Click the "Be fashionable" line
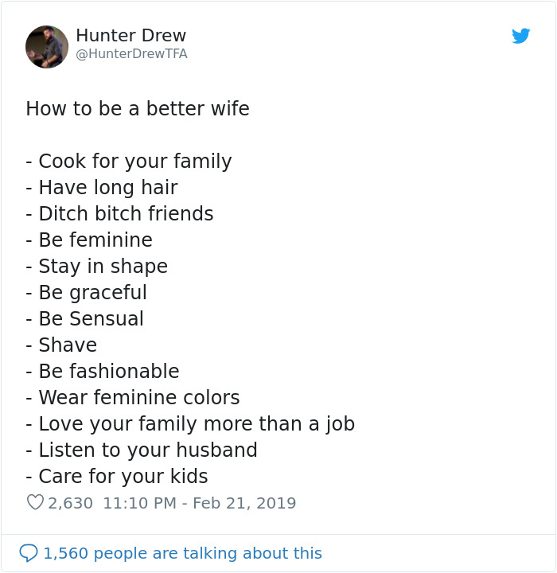The width and height of the screenshot is (557, 573). pos(103,372)
